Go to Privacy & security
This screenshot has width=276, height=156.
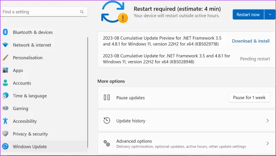(30, 134)
